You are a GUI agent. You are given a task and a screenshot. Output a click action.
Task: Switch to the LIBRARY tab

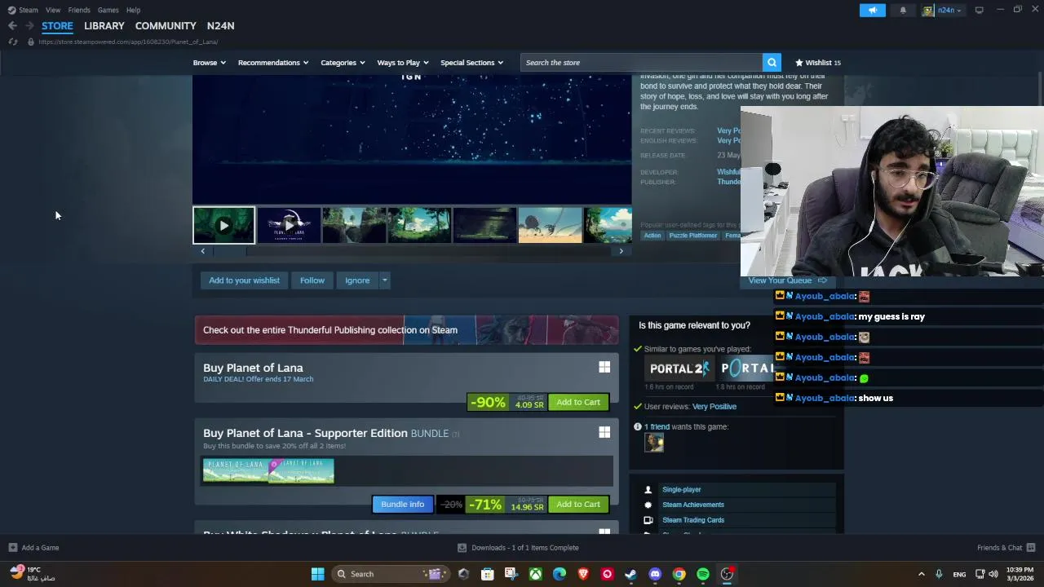click(104, 26)
